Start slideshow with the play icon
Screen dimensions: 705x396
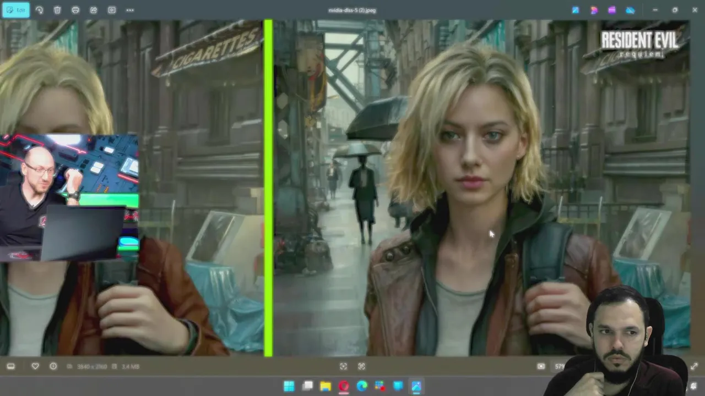[x=112, y=10]
